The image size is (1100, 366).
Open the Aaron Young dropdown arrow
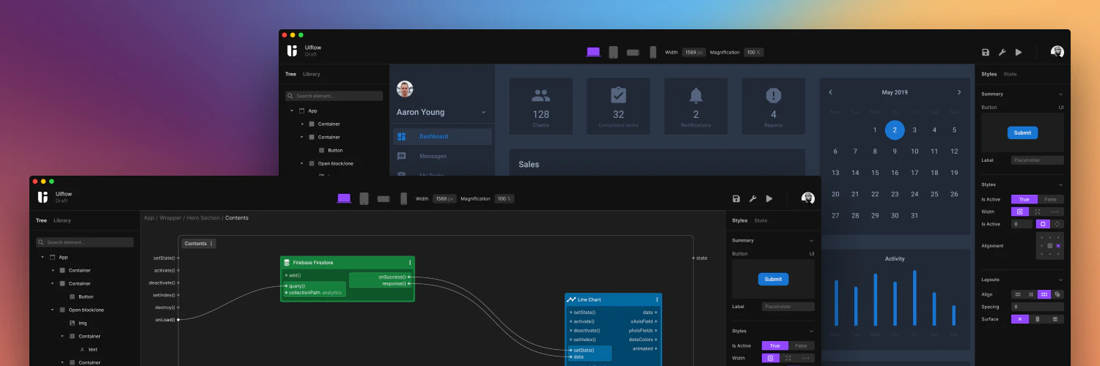[x=483, y=113]
